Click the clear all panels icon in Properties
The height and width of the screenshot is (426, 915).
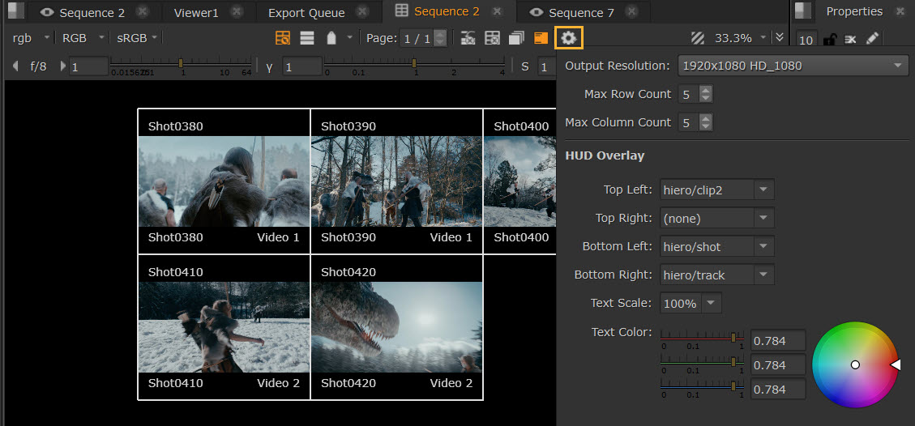point(850,39)
